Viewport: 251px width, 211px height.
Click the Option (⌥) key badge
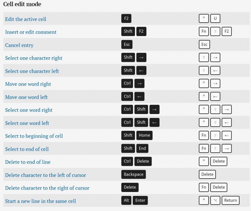[x=215, y=200]
